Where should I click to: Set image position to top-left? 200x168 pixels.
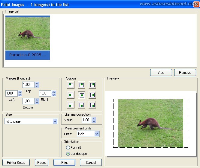point(71,85)
